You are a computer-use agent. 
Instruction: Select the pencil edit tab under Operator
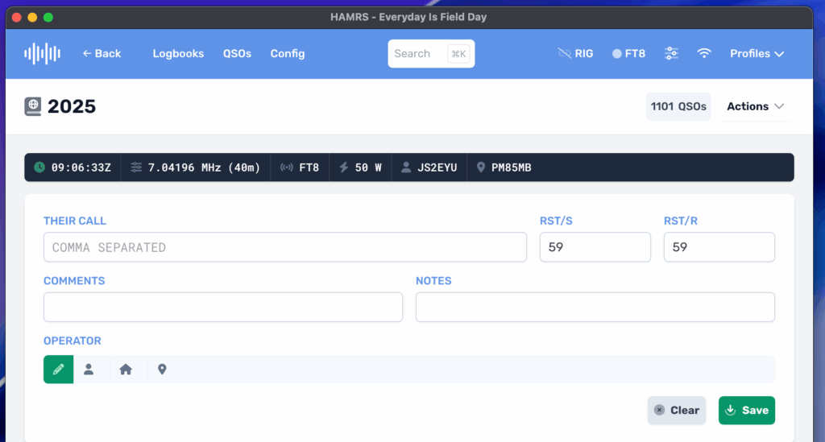click(58, 370)
